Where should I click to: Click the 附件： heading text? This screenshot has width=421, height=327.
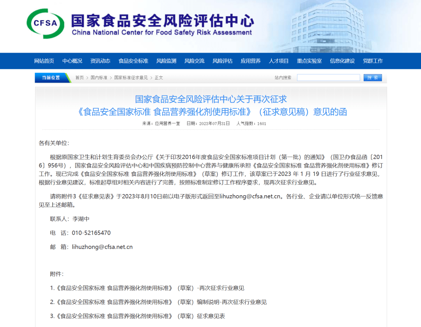(x=57, y=274)
